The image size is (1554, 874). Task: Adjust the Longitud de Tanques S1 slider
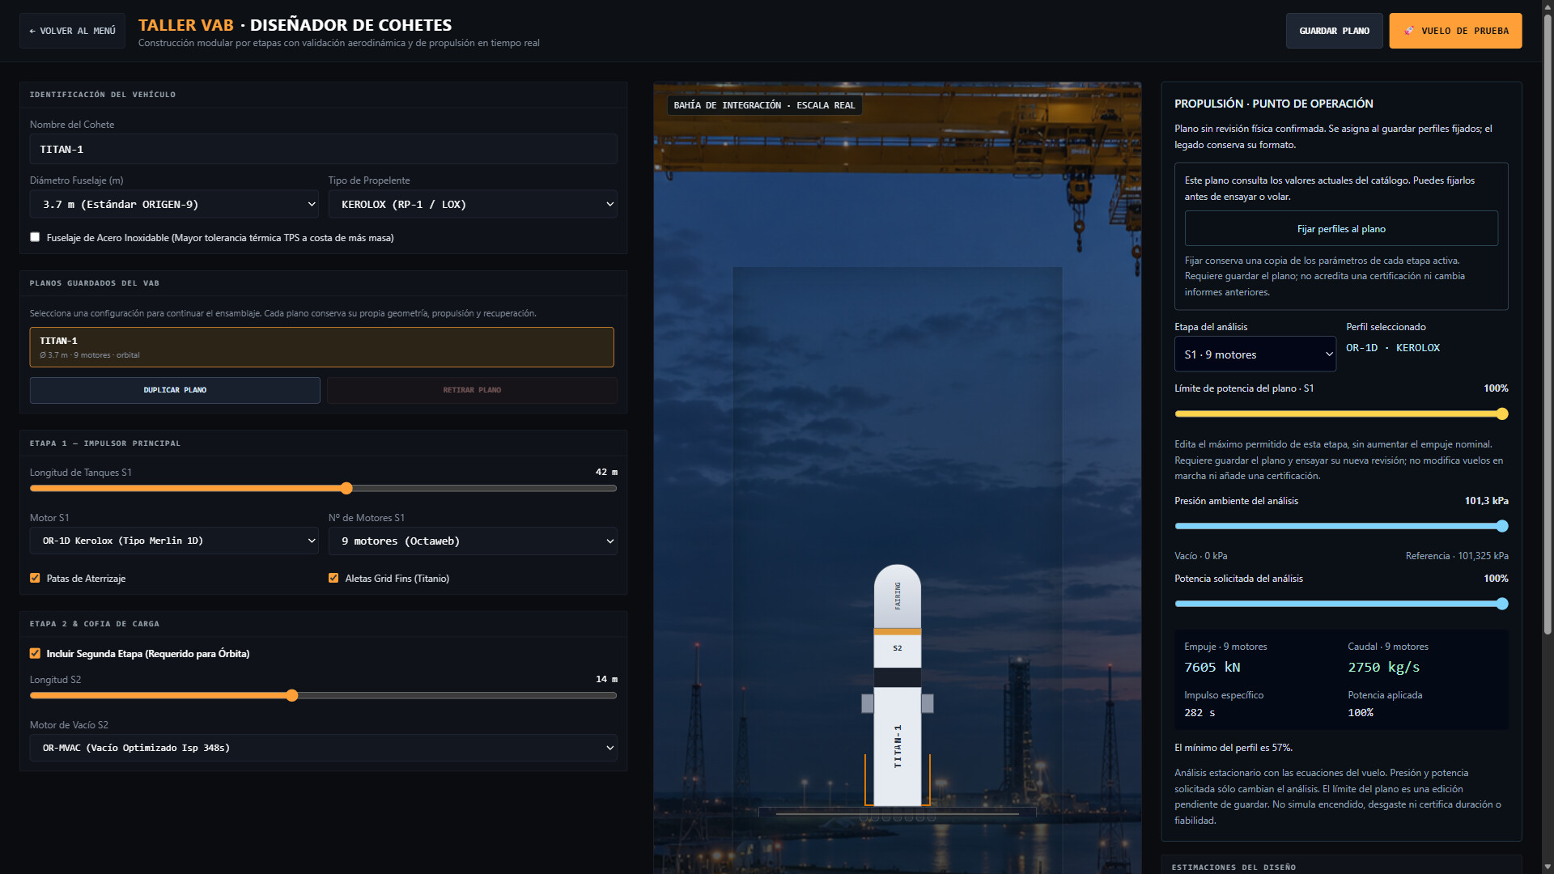coord(324,488)
